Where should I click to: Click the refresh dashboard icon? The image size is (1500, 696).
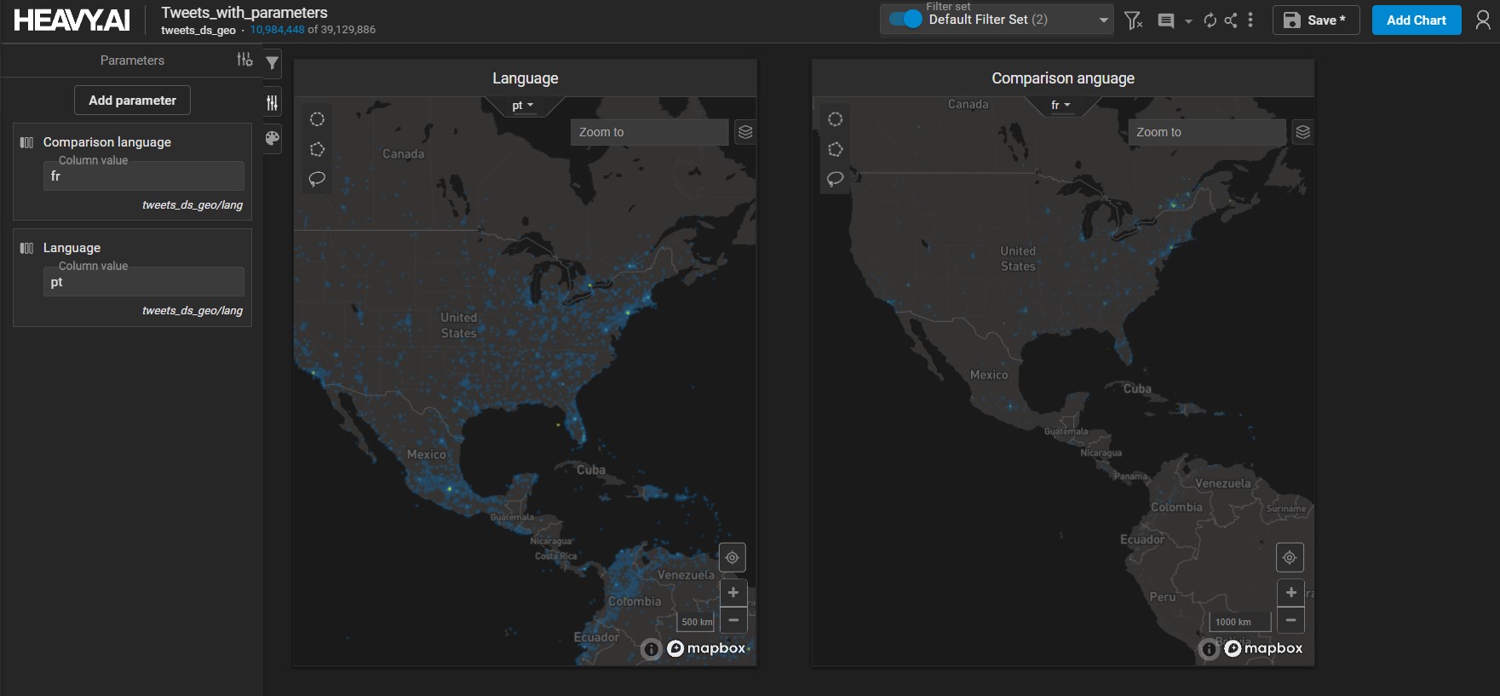coord(1210,20)
